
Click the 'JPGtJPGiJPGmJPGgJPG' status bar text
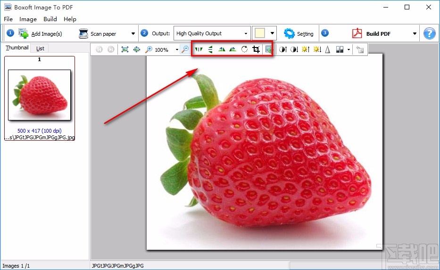117,266
